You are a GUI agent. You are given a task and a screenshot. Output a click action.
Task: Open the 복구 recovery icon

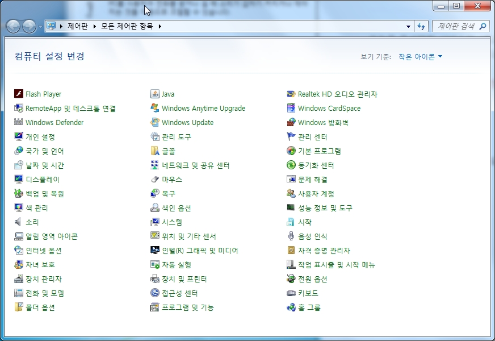pos(154,193)
